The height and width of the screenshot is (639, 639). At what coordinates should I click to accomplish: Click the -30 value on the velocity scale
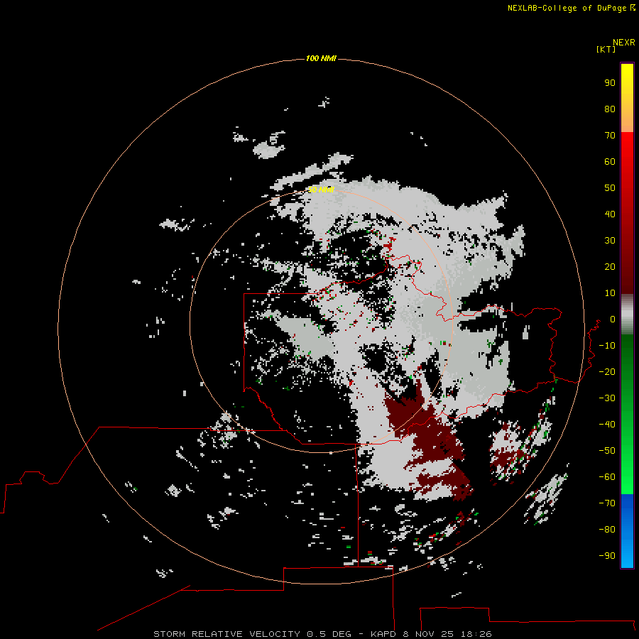click(607, 398)
